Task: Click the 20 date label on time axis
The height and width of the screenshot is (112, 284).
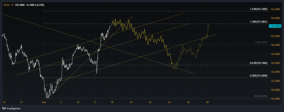Action: [x=131, y=102]
